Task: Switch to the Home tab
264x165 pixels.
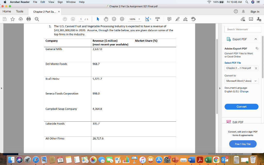Action: pyautogui.click(x=6, y=11)
